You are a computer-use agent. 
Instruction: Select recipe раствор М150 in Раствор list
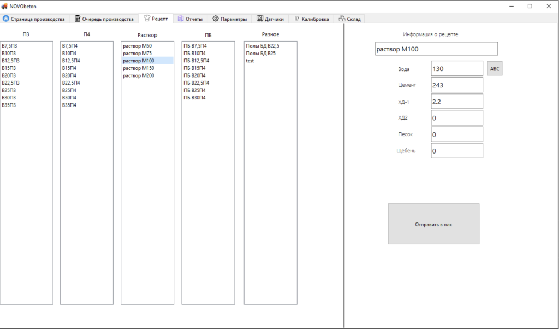point(138,68)
